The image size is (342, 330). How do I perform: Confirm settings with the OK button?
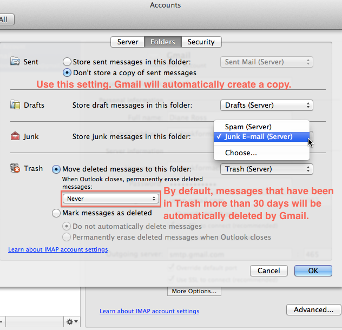313,270
